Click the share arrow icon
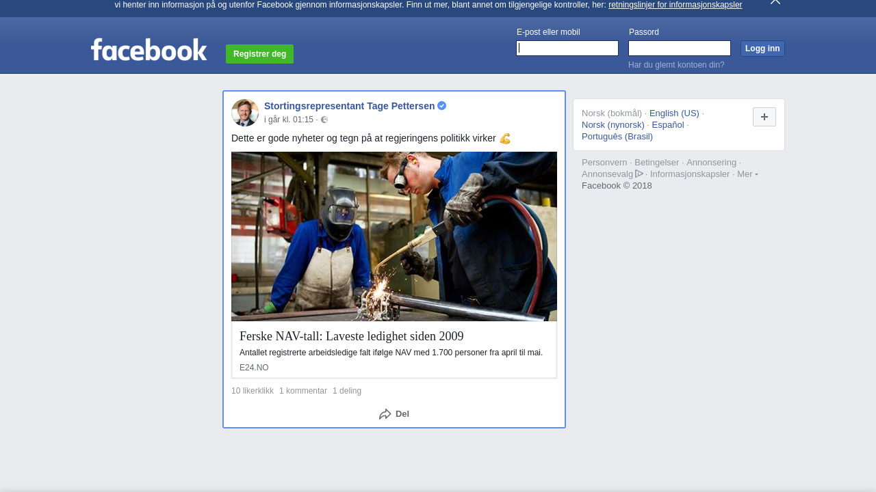This screenshot has height=492, width=876. [x=385, y=414]
